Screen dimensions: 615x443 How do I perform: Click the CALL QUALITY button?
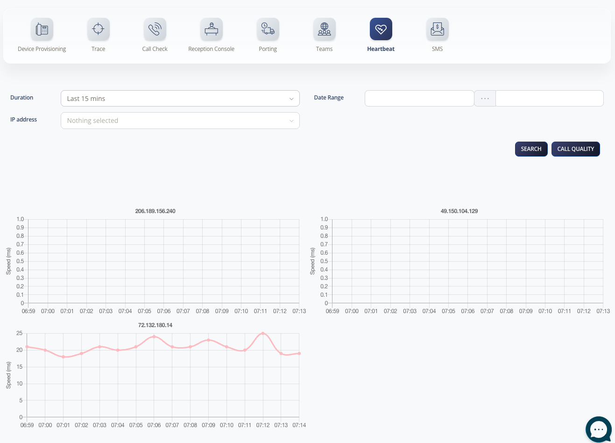pos(575,149)
